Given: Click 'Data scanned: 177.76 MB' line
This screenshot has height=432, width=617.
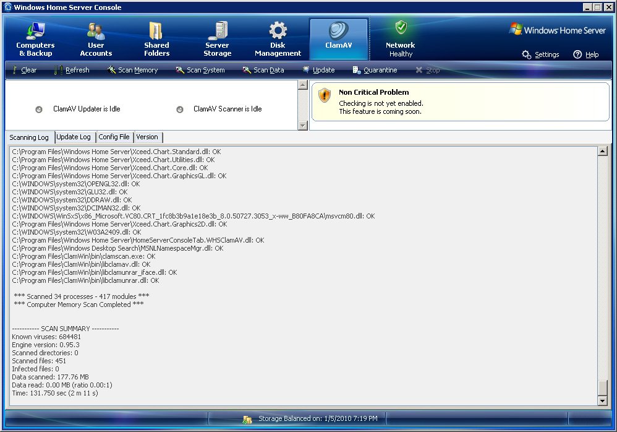Looking at the screenshot, I should point(50,377).
